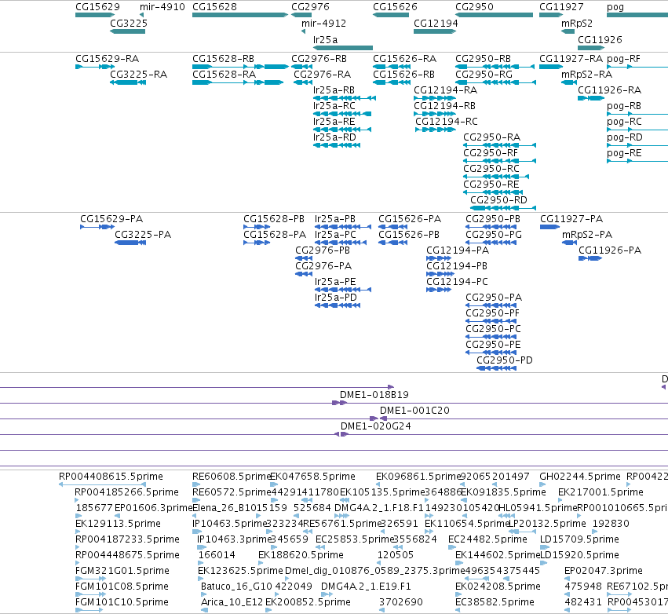Select the EK024208.5prime label
This screenshot has height=614, width=668.
tap(498, 587)
